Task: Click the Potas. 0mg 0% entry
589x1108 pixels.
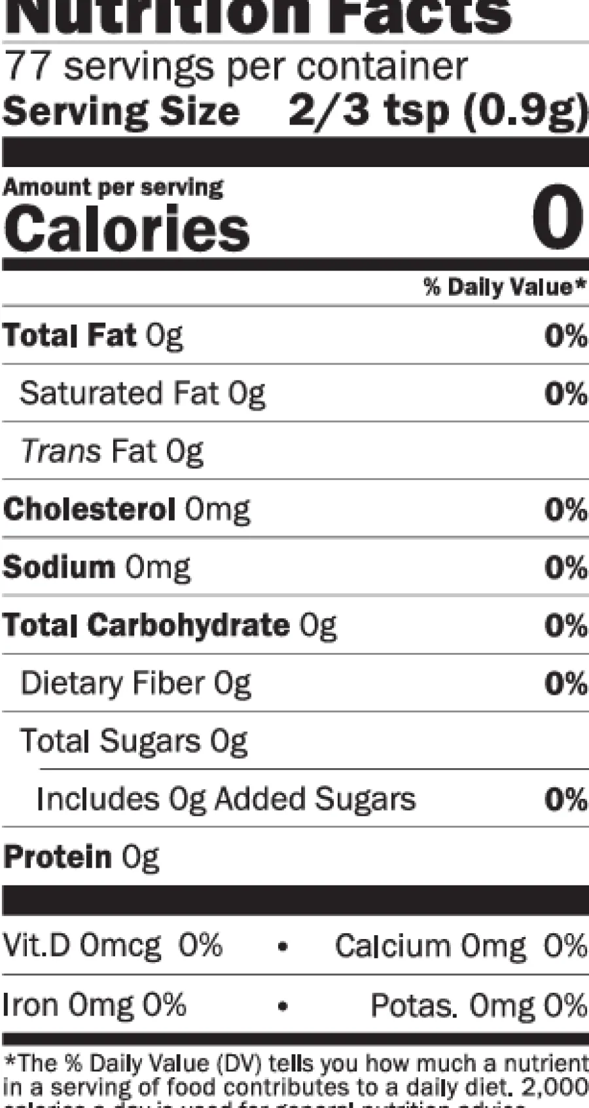Action: 478,1005
